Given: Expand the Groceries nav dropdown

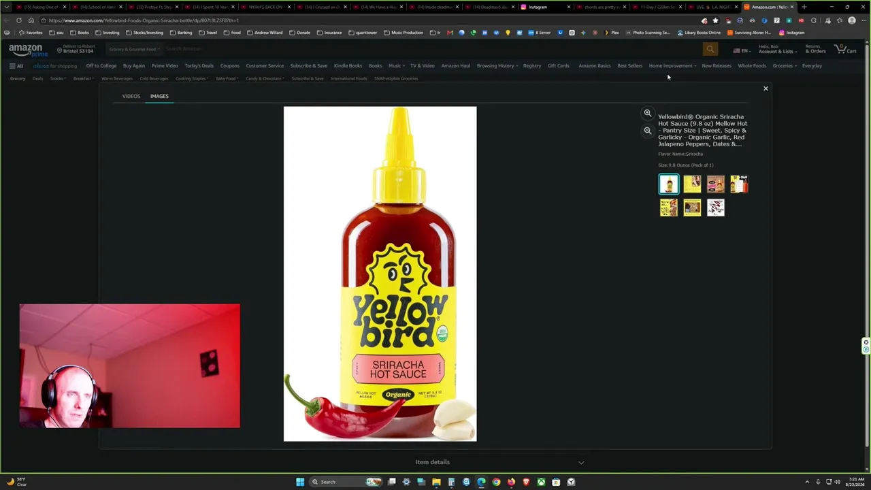Looking at the screenshot, I should coord(785,66).
